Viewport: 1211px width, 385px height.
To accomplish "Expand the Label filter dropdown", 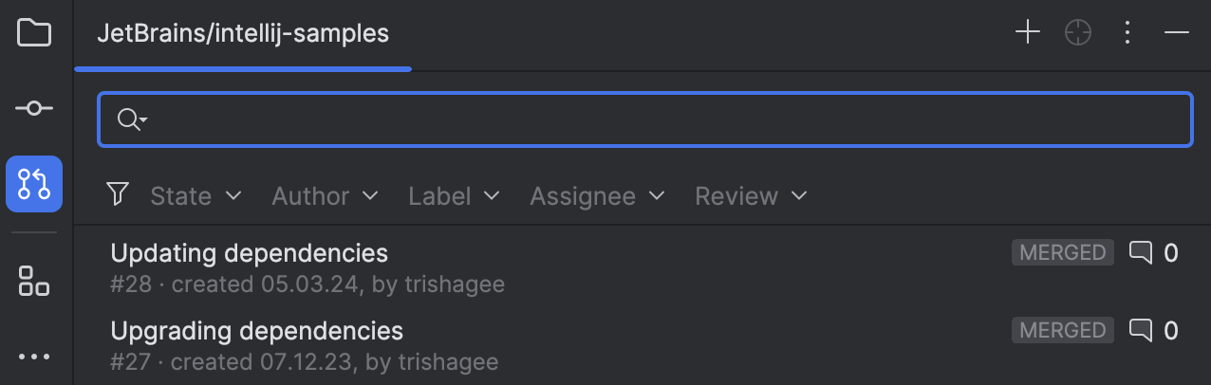I will coord(454,196).
